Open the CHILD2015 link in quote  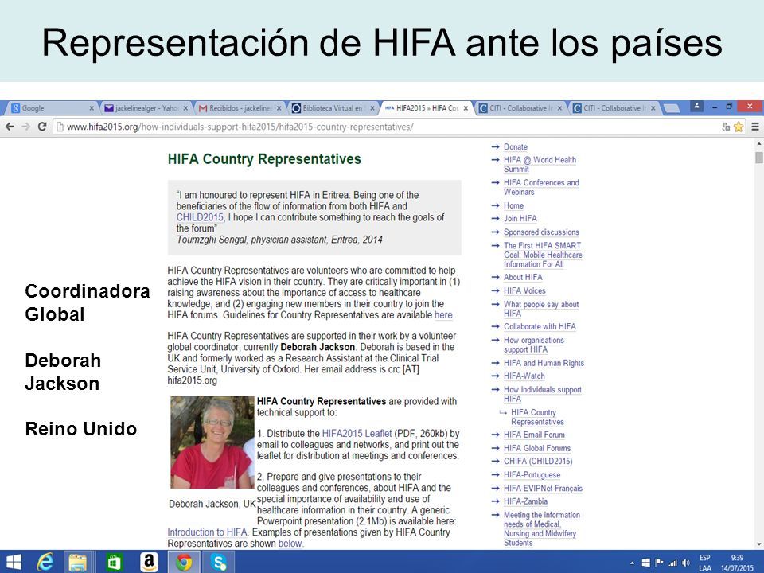pos(201,217)
